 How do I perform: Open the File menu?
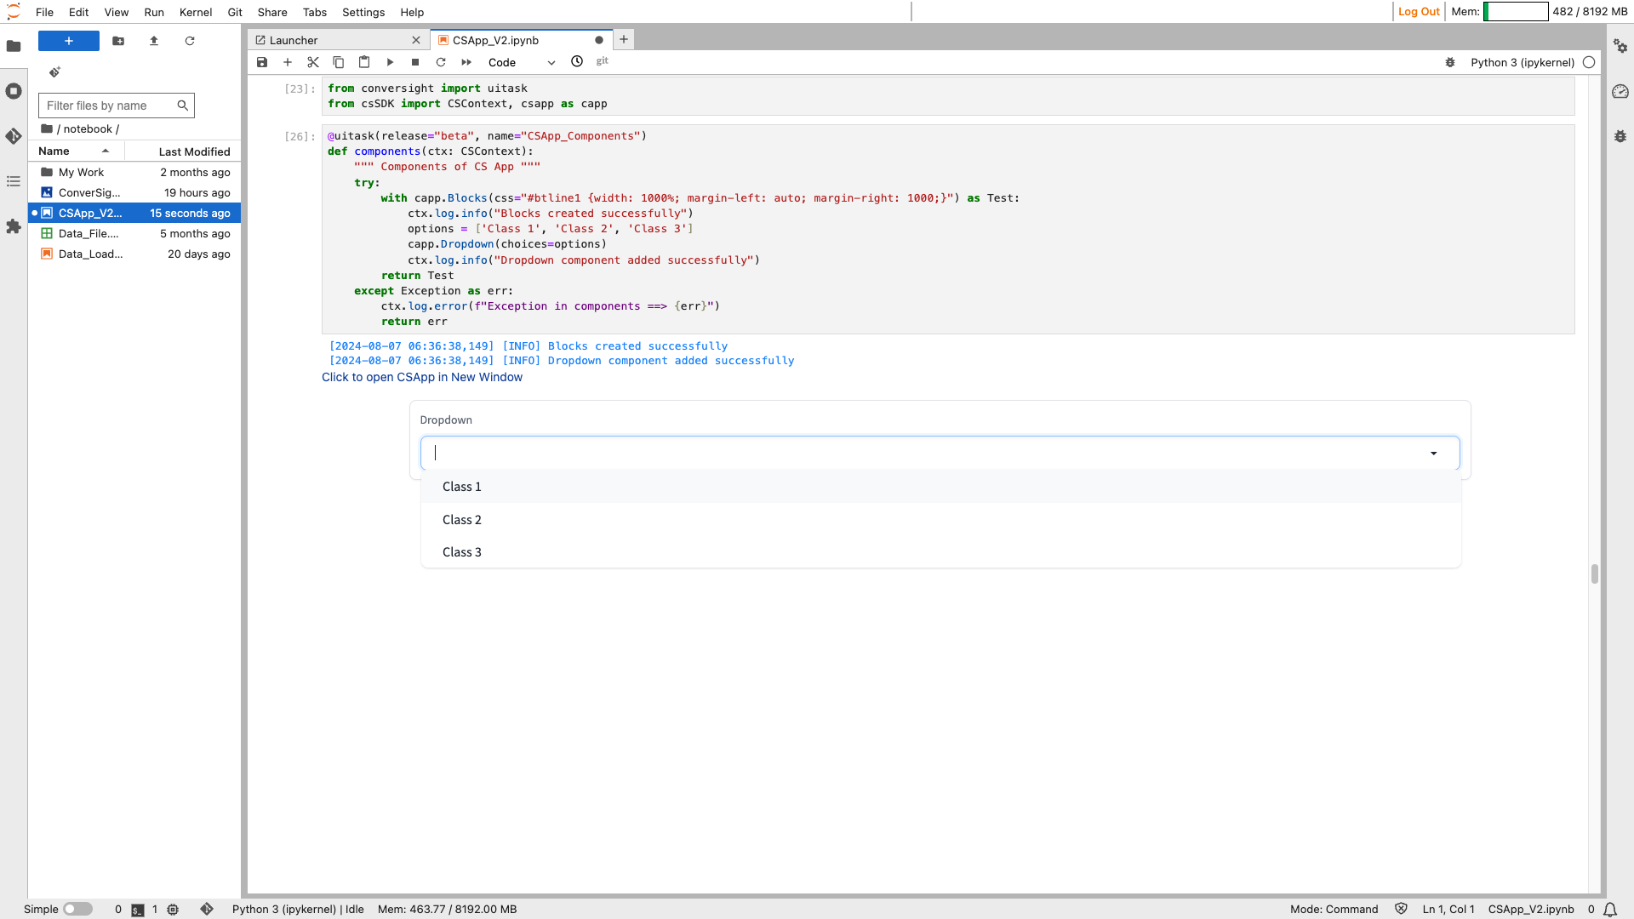coord(45,12)
